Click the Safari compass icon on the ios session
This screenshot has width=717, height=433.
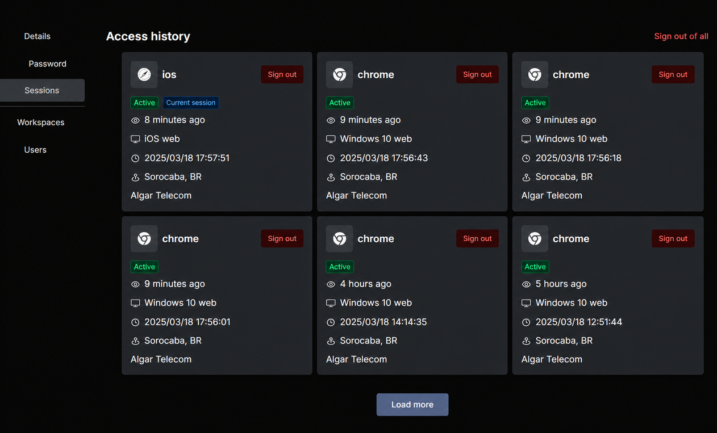(144, 74)
